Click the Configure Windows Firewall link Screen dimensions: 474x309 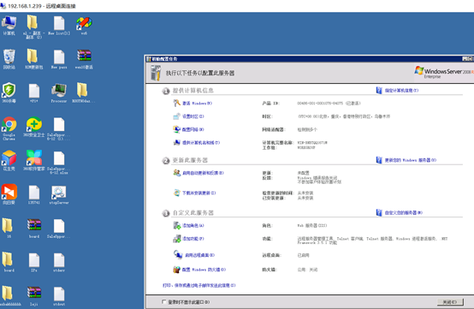(204, 270)
